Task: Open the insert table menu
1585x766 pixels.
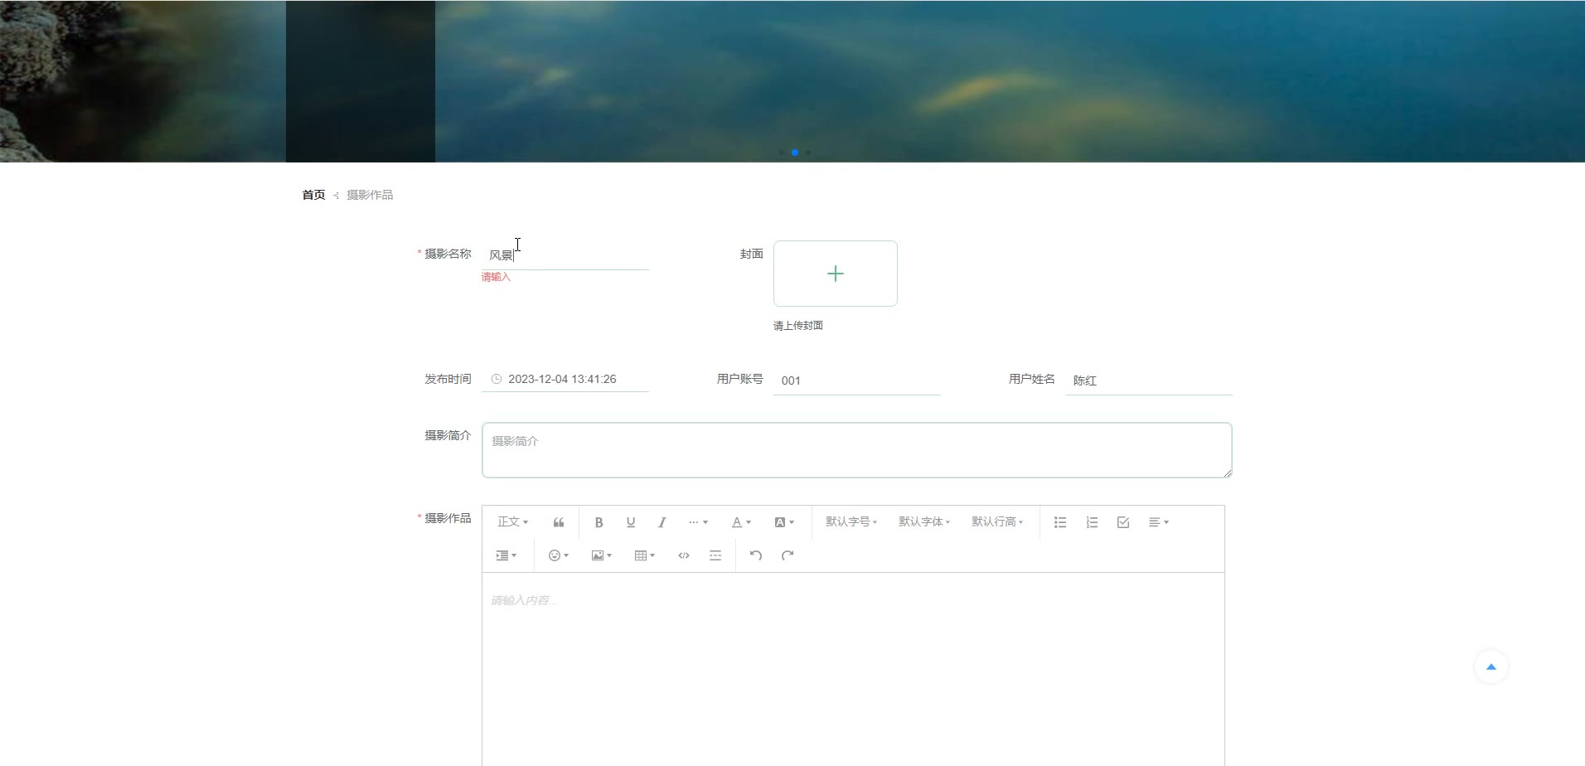Action: click(645, 555)
